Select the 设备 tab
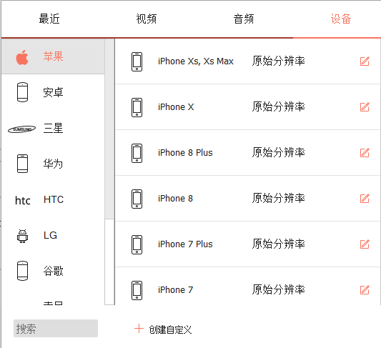381x348 pixels. 341,19
